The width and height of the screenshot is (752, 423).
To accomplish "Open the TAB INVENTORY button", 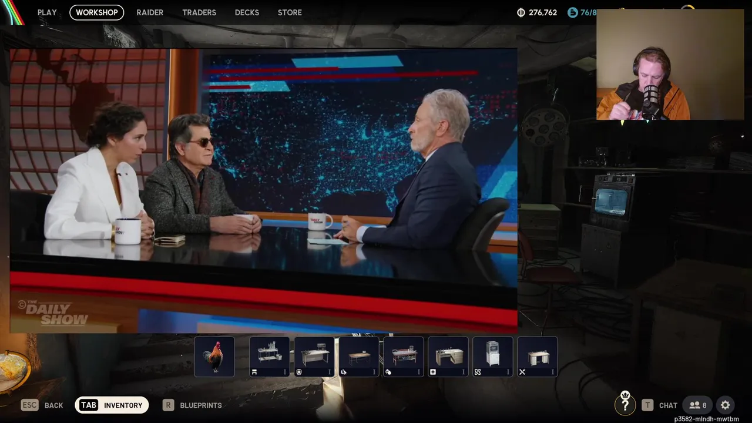I will [x=112, y=405].
